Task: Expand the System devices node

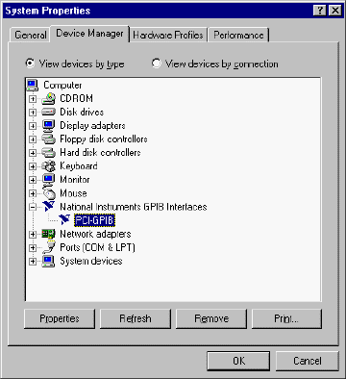Action: (x=33, y=262)
